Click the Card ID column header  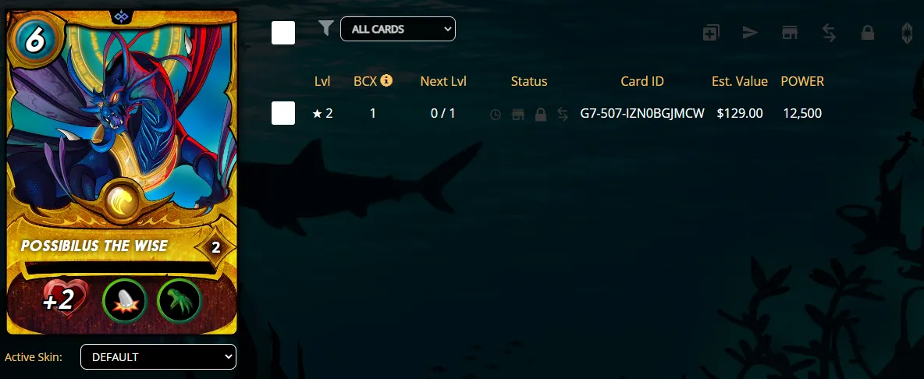tap(642, 81)
